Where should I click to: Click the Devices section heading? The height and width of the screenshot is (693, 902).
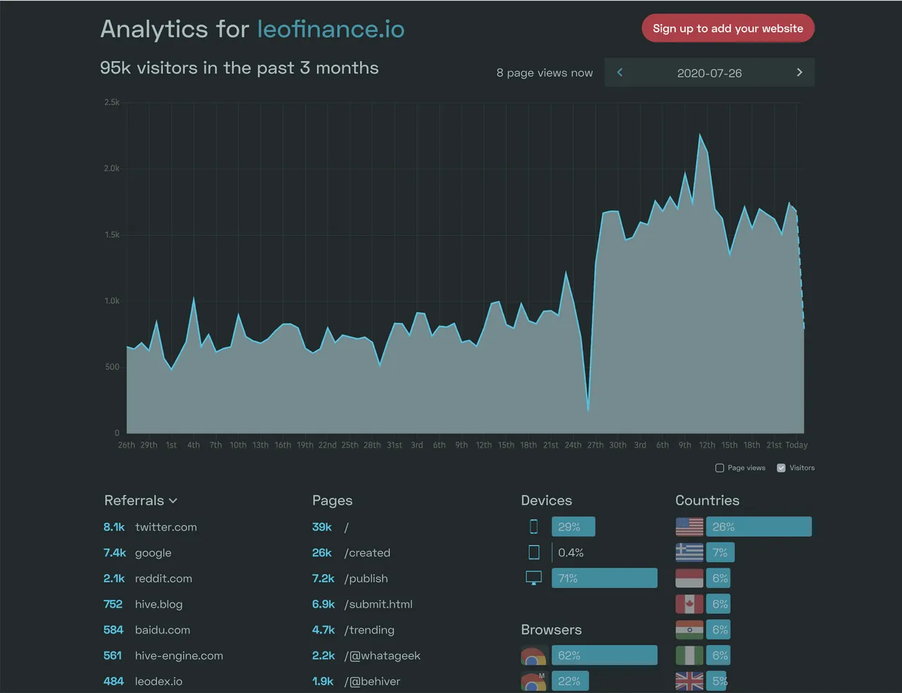coord(546,501)
